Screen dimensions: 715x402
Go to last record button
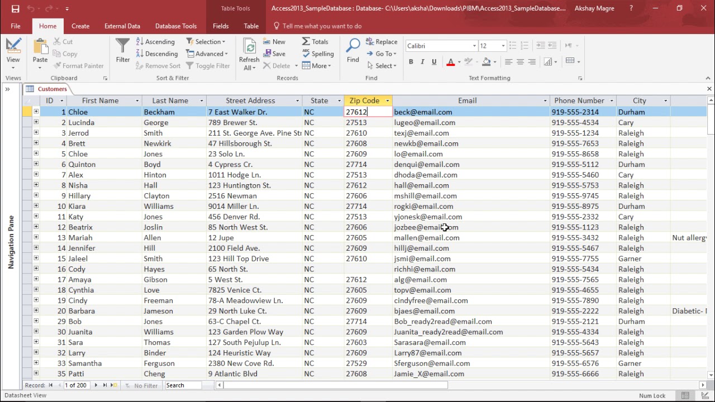pyautogui.click(x=104, y=385)
